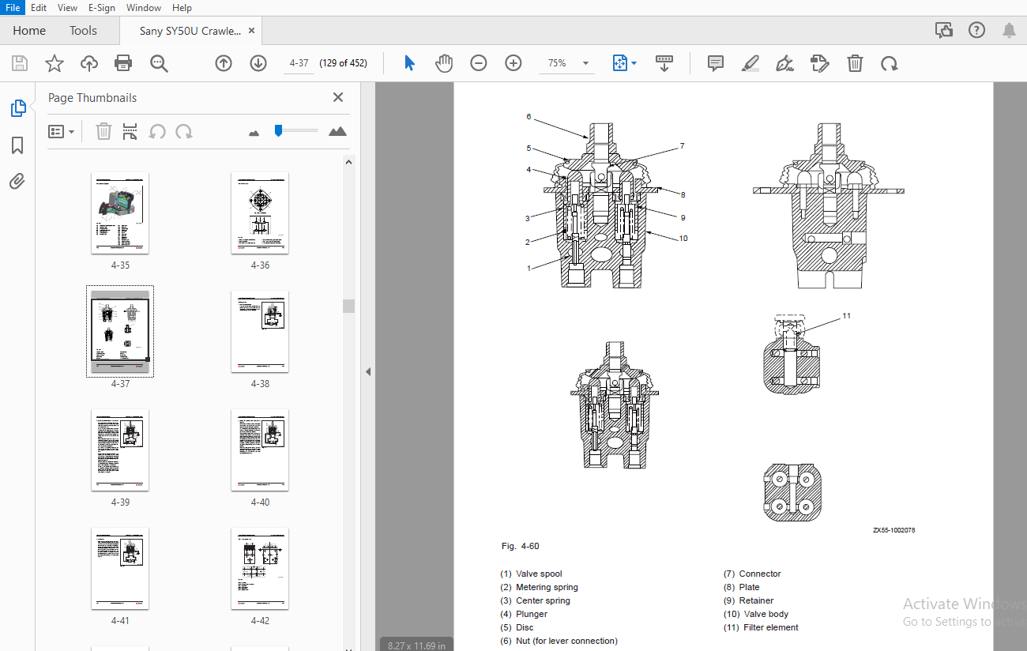Open the Sign pen tool
1027x651 pixels.
(785, 63)
